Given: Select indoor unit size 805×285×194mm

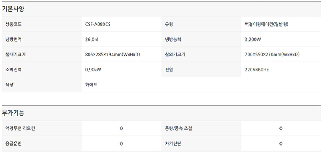Looking at the screenshot, I should point(112,55).
